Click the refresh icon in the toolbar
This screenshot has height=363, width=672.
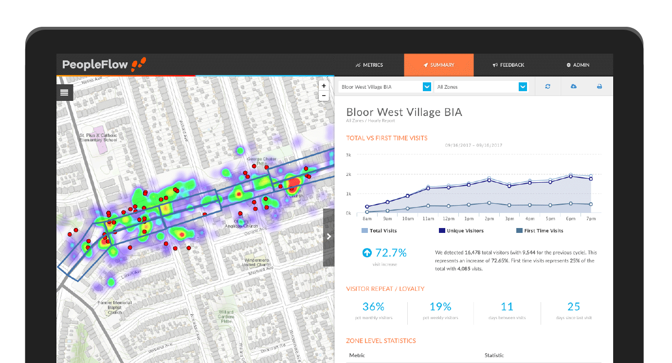[547, 87]
